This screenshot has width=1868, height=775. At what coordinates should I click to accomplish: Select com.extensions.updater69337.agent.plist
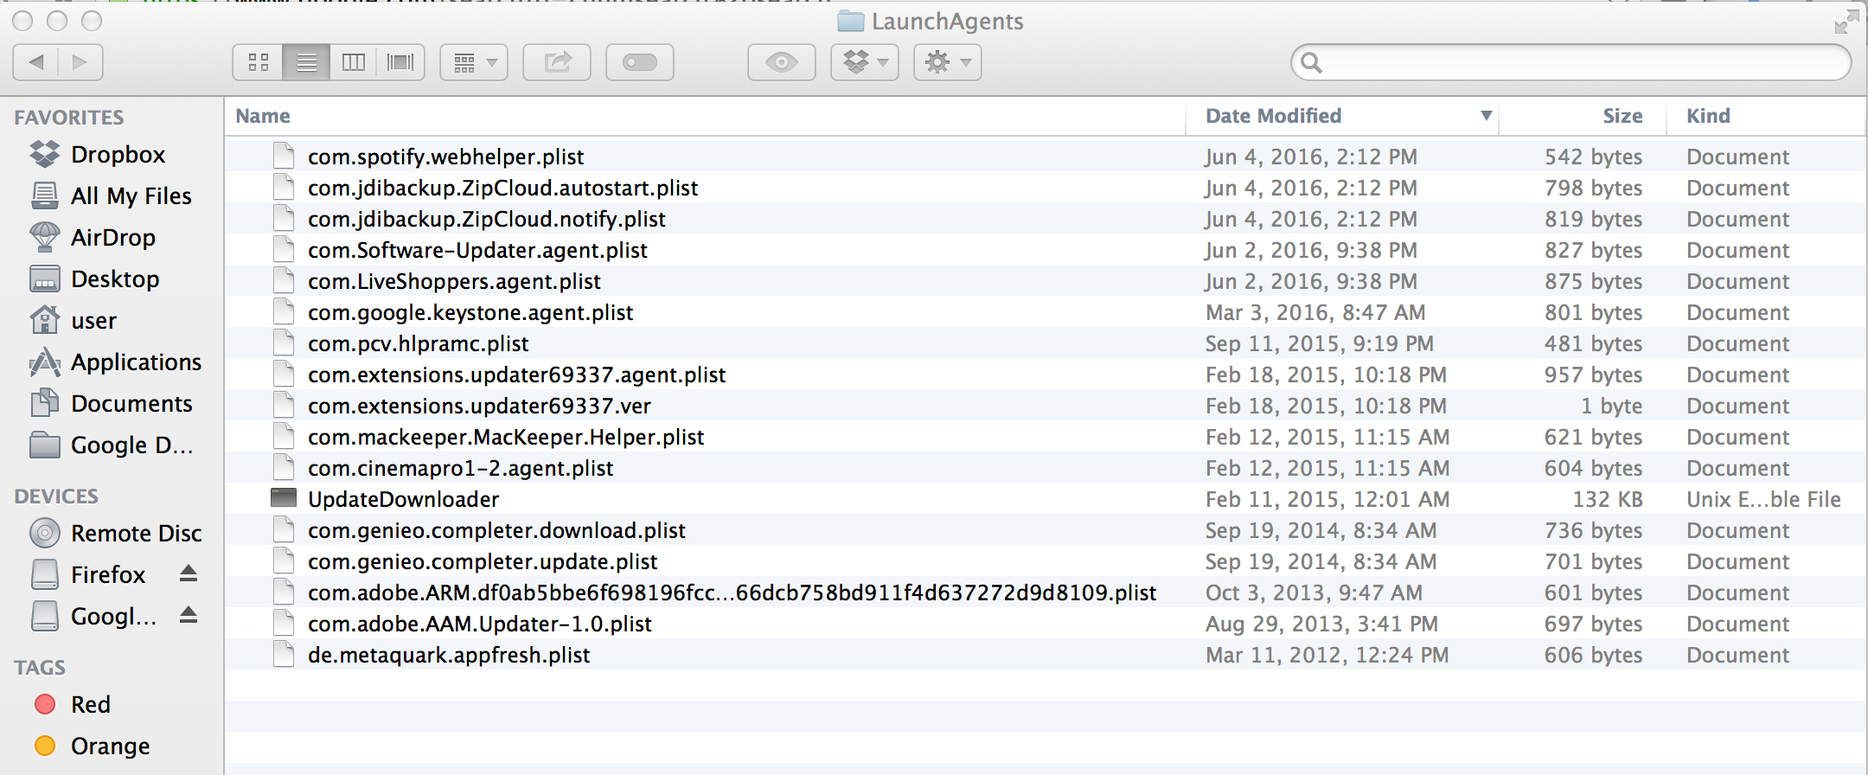(516, 375)
